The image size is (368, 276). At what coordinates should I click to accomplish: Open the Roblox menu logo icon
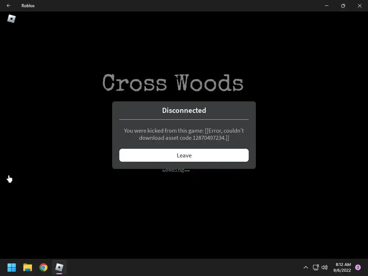[x=11, y=19]
